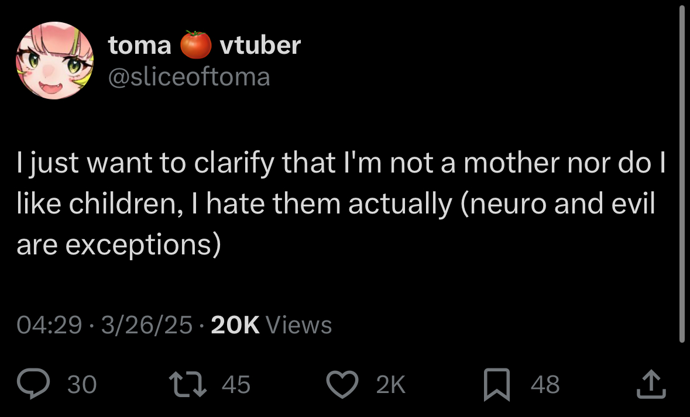Click the bookmark count of 48
The image size is (690, 417).
pos(545,385)
